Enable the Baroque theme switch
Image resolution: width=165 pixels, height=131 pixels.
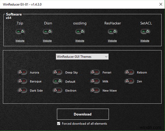click(22, 81)
